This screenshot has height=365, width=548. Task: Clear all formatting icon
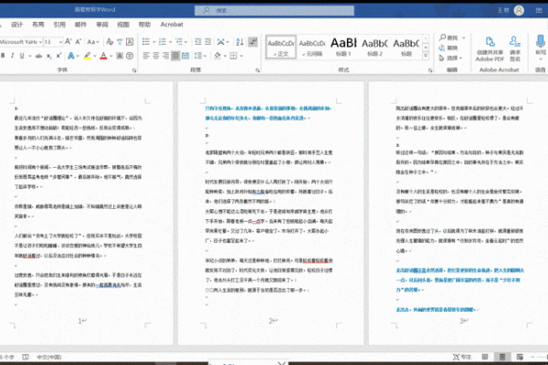pyautogui.click(x=110, y=42)
